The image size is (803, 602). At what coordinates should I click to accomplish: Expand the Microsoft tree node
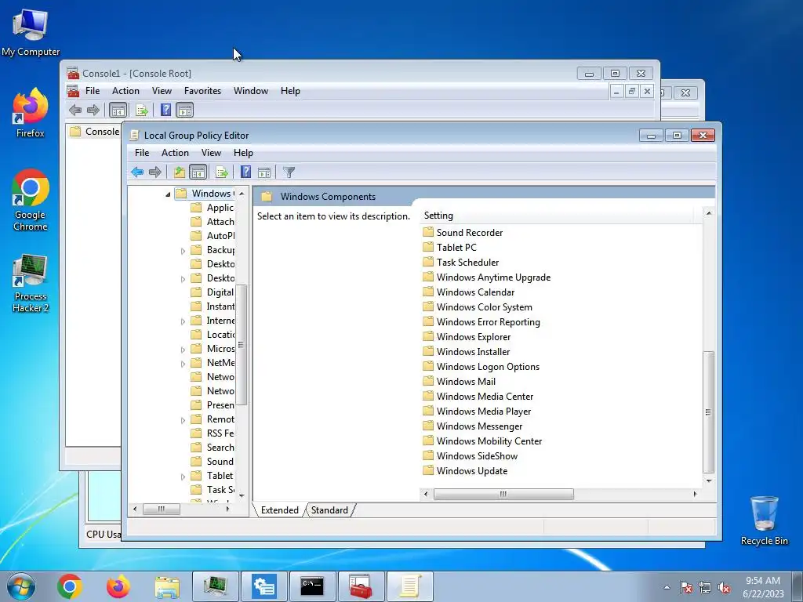(183, 350)
